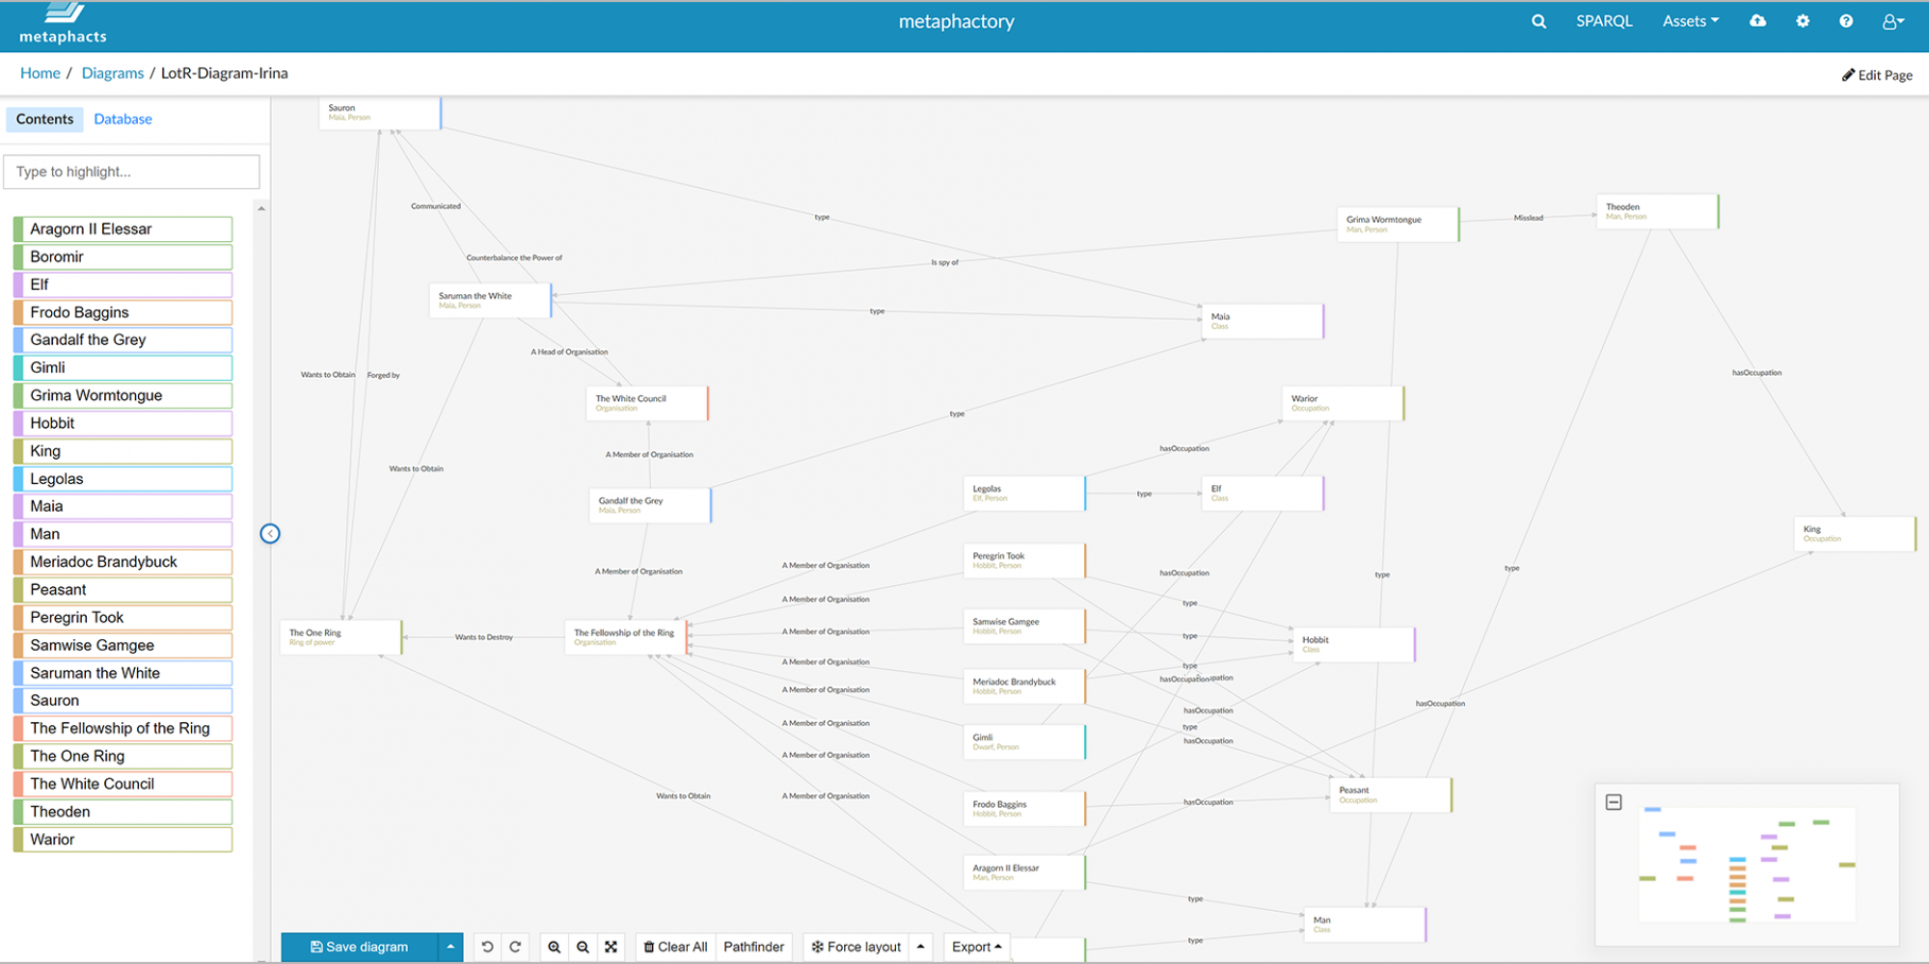Zoom out using the magnifier minus icon

pyautogui.click(x=584, y=947)
